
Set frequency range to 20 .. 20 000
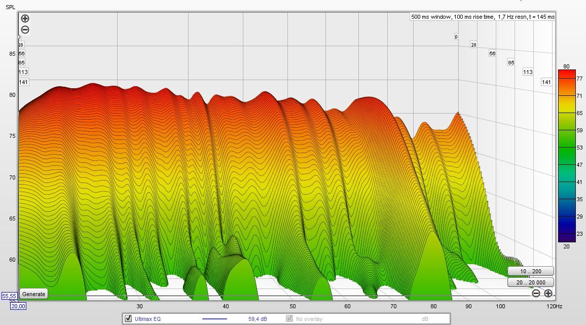tap(531, 282)
